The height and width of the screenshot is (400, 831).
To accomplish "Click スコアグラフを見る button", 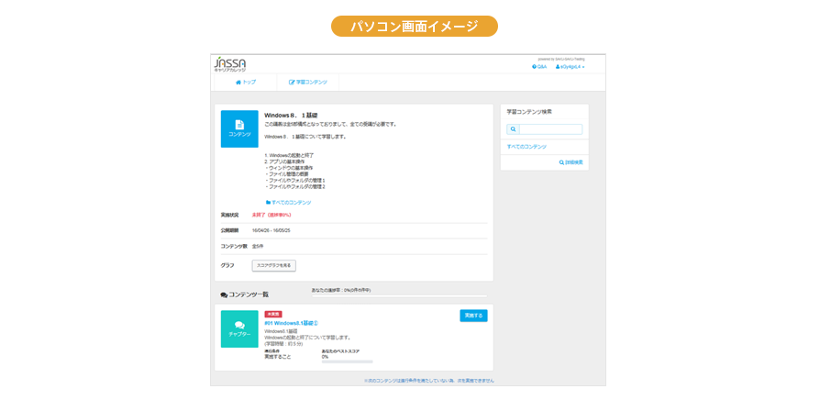I will tap(274, 265).
